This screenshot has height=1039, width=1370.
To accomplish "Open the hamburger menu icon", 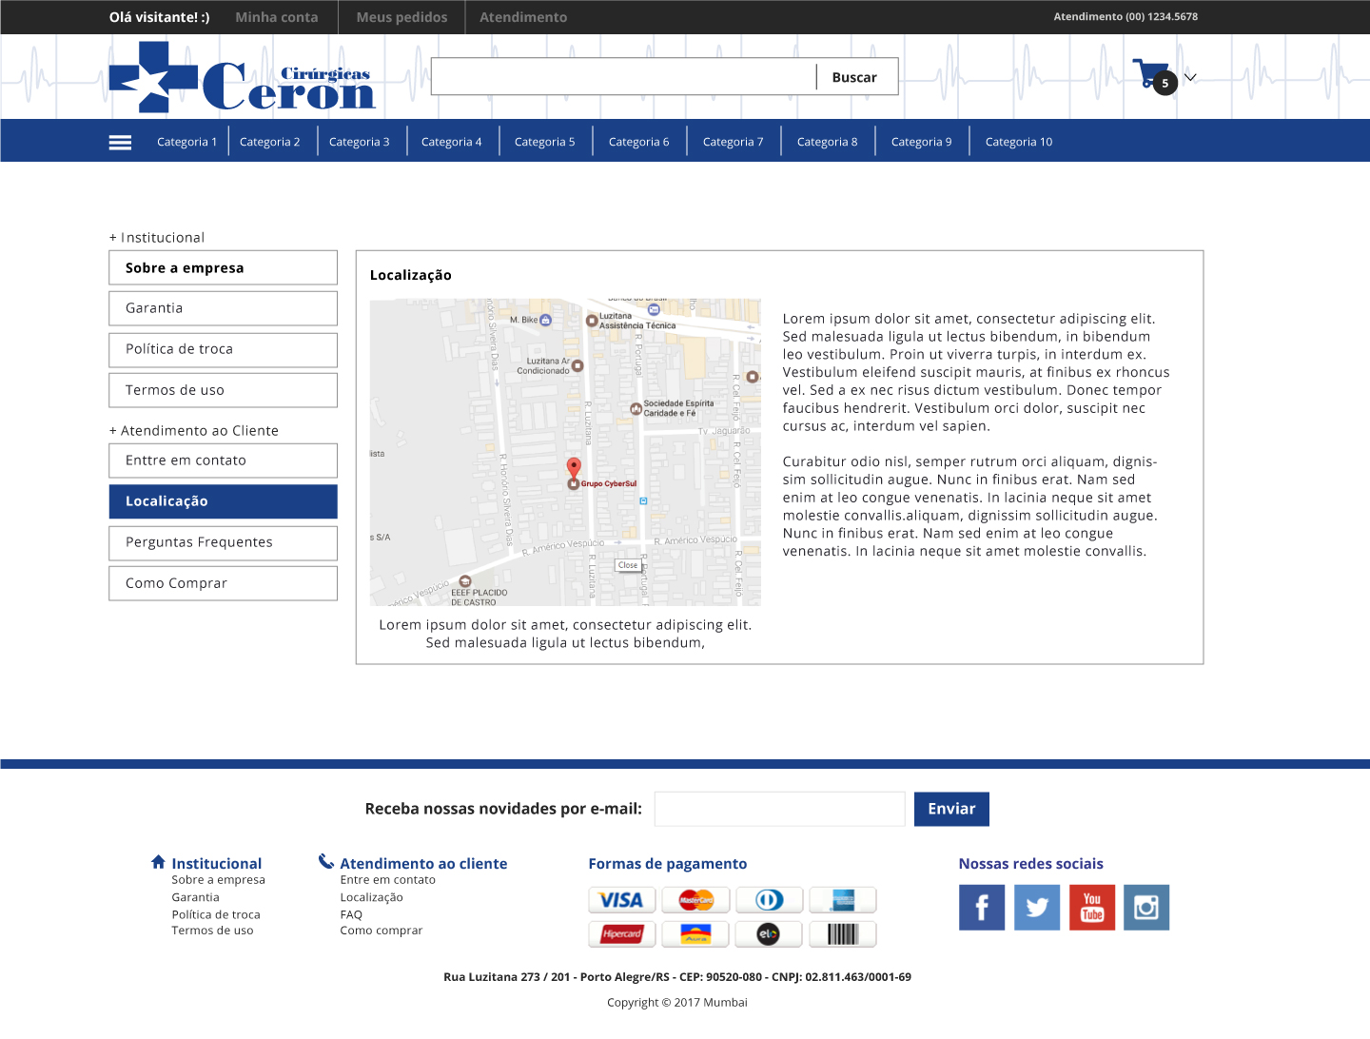I will 120,142.
